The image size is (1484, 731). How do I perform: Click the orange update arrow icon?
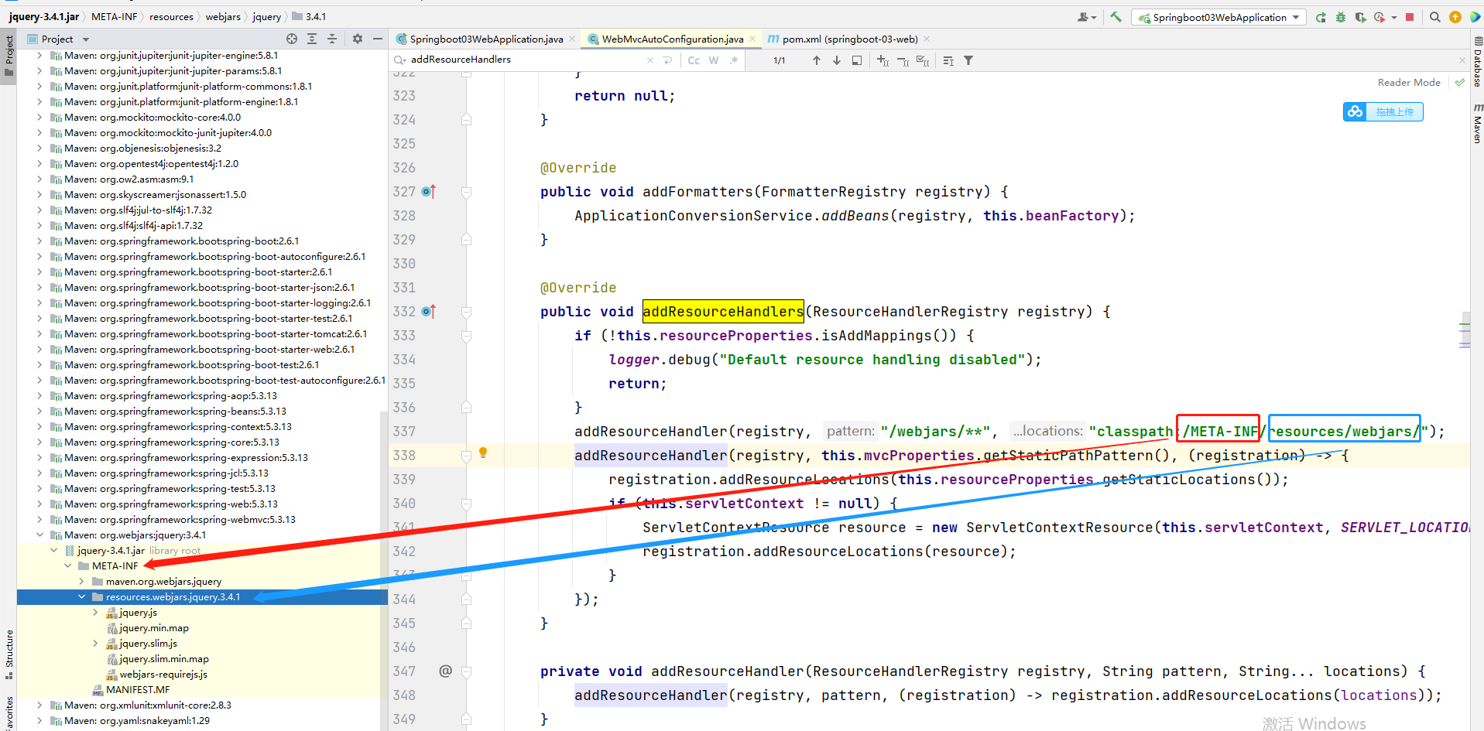(1455, 17)
